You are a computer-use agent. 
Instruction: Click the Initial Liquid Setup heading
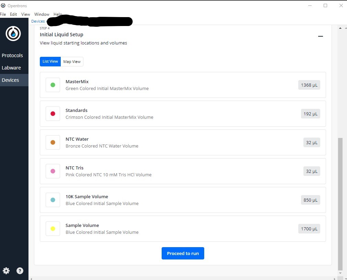61,35
